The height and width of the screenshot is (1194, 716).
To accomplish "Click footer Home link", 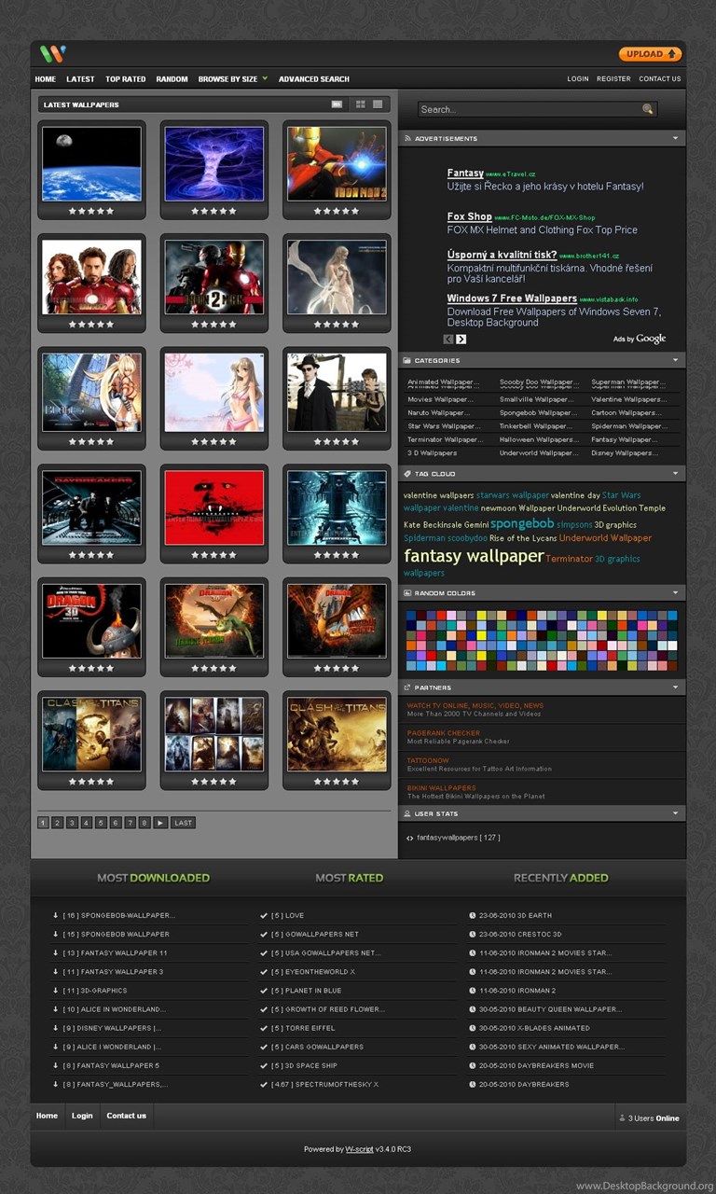I will (x=47, y=1116).
